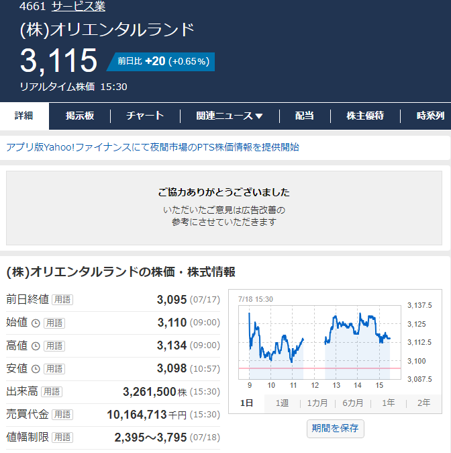Select the 6カ月 chart period
This screenshot has width=451, height=453.
pyautogui.click(x=353, y=403)
